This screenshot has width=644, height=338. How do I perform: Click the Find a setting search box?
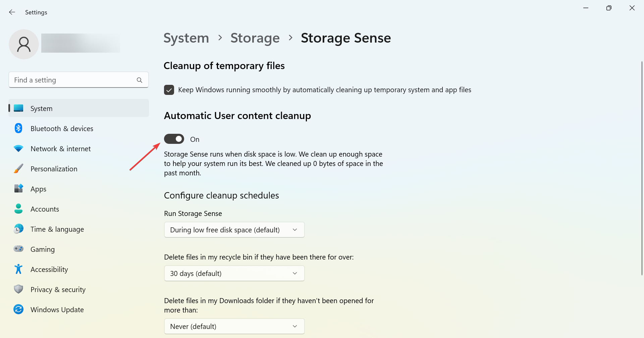click(x=74, y=80)
